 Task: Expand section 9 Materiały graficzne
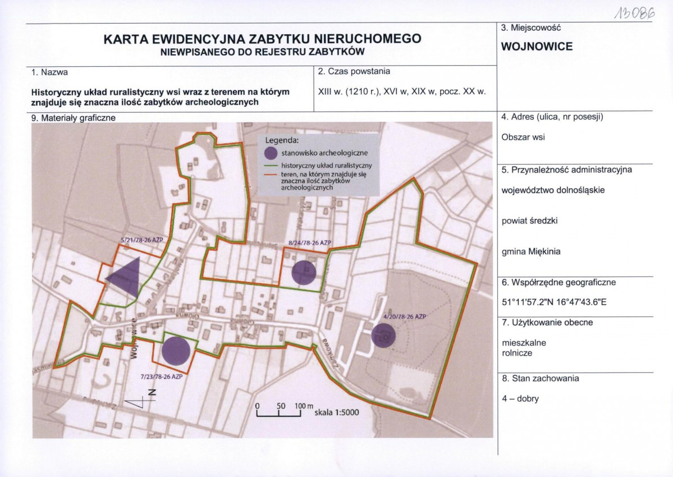pyautogui.click(x=74, y=118)
